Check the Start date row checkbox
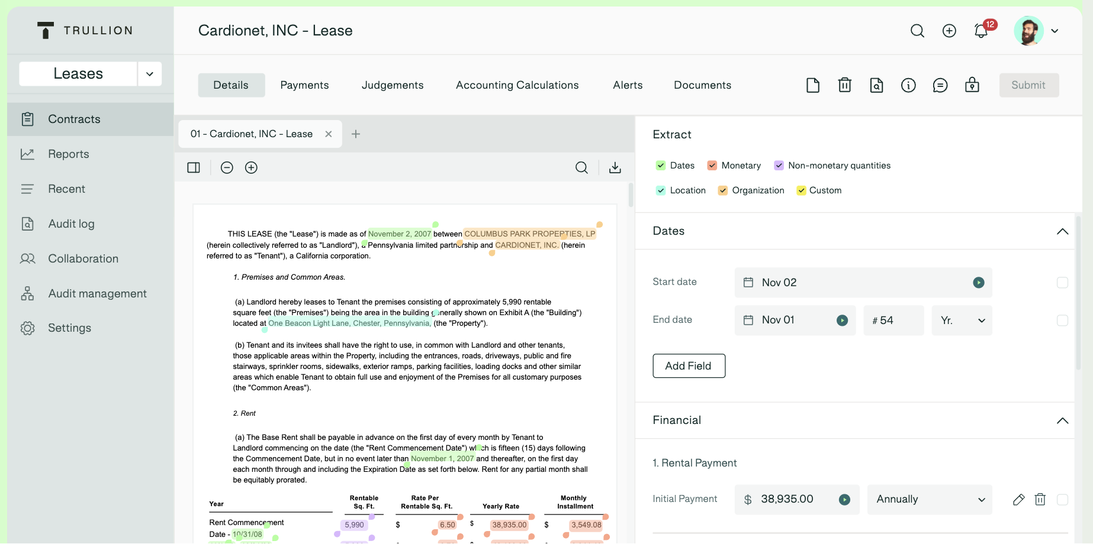Viewport: 1093px width, 544px height. tap(1063, 283)
